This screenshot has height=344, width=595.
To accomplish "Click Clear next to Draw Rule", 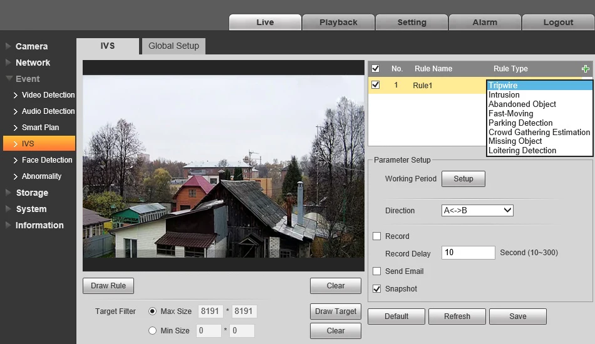I will pyautogui.click(x=336, y=286).
